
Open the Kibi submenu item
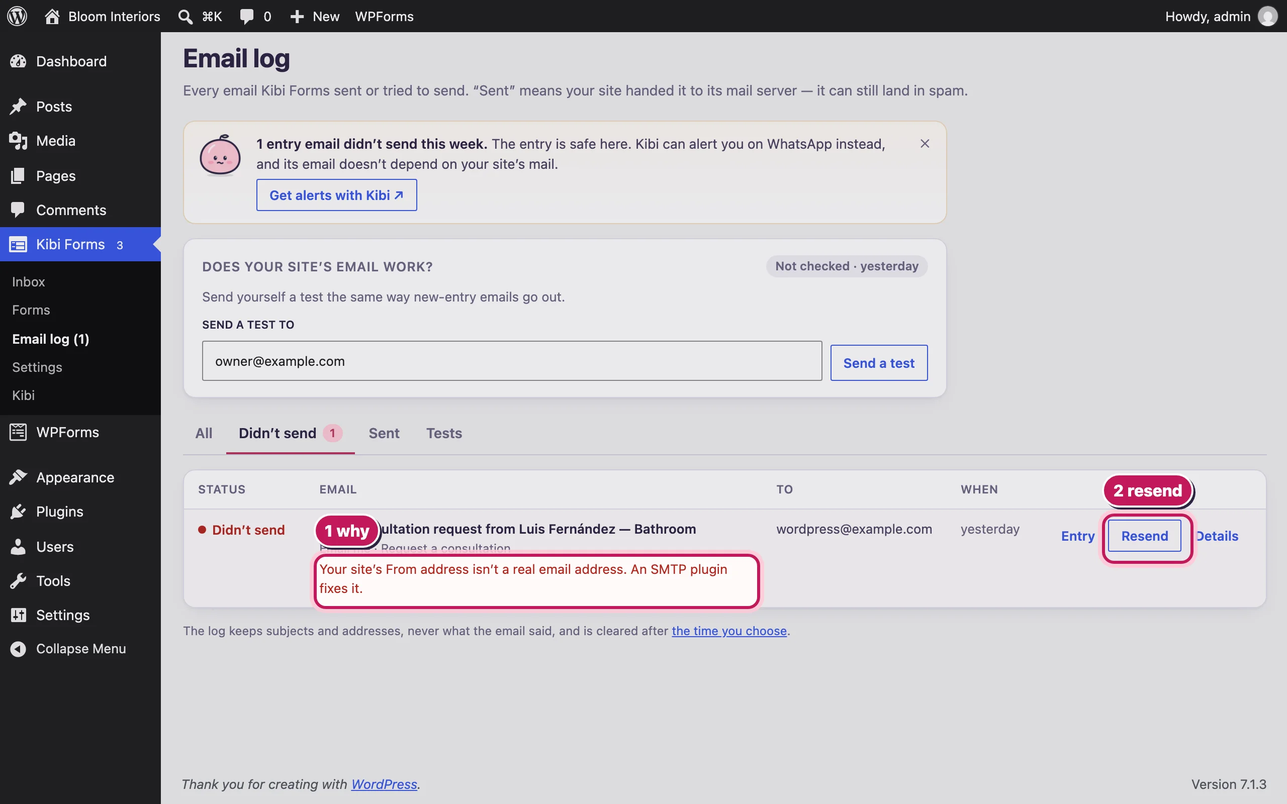[24, 395]
